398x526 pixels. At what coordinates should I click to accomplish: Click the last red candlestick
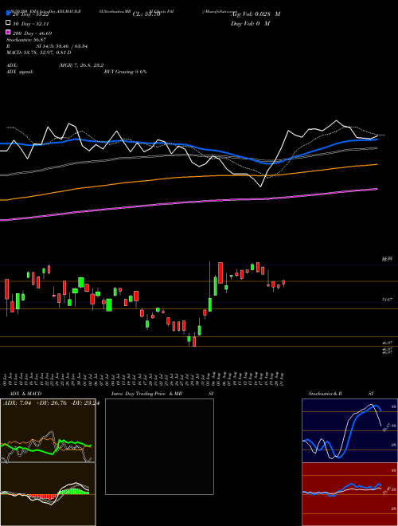[x=283, y=282]
